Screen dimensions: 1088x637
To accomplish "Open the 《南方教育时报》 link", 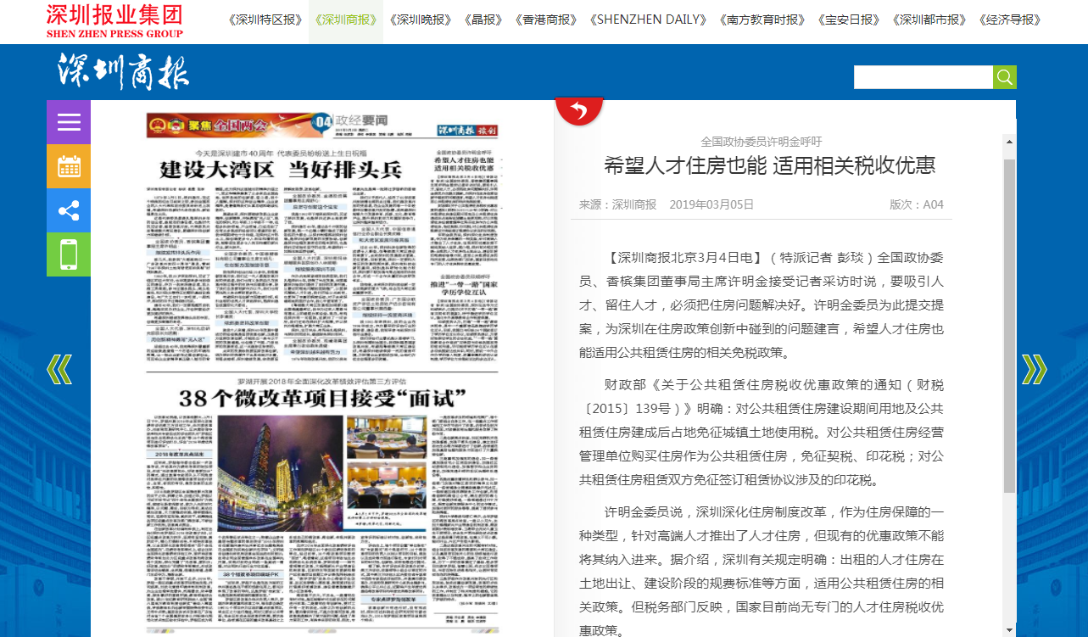I will [762, 20].
